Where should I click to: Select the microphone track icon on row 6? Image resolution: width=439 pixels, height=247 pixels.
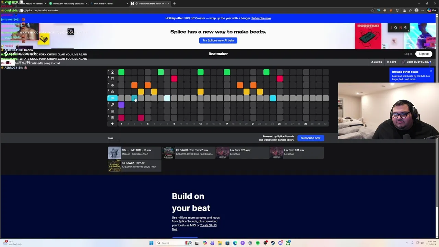[112, 105]
